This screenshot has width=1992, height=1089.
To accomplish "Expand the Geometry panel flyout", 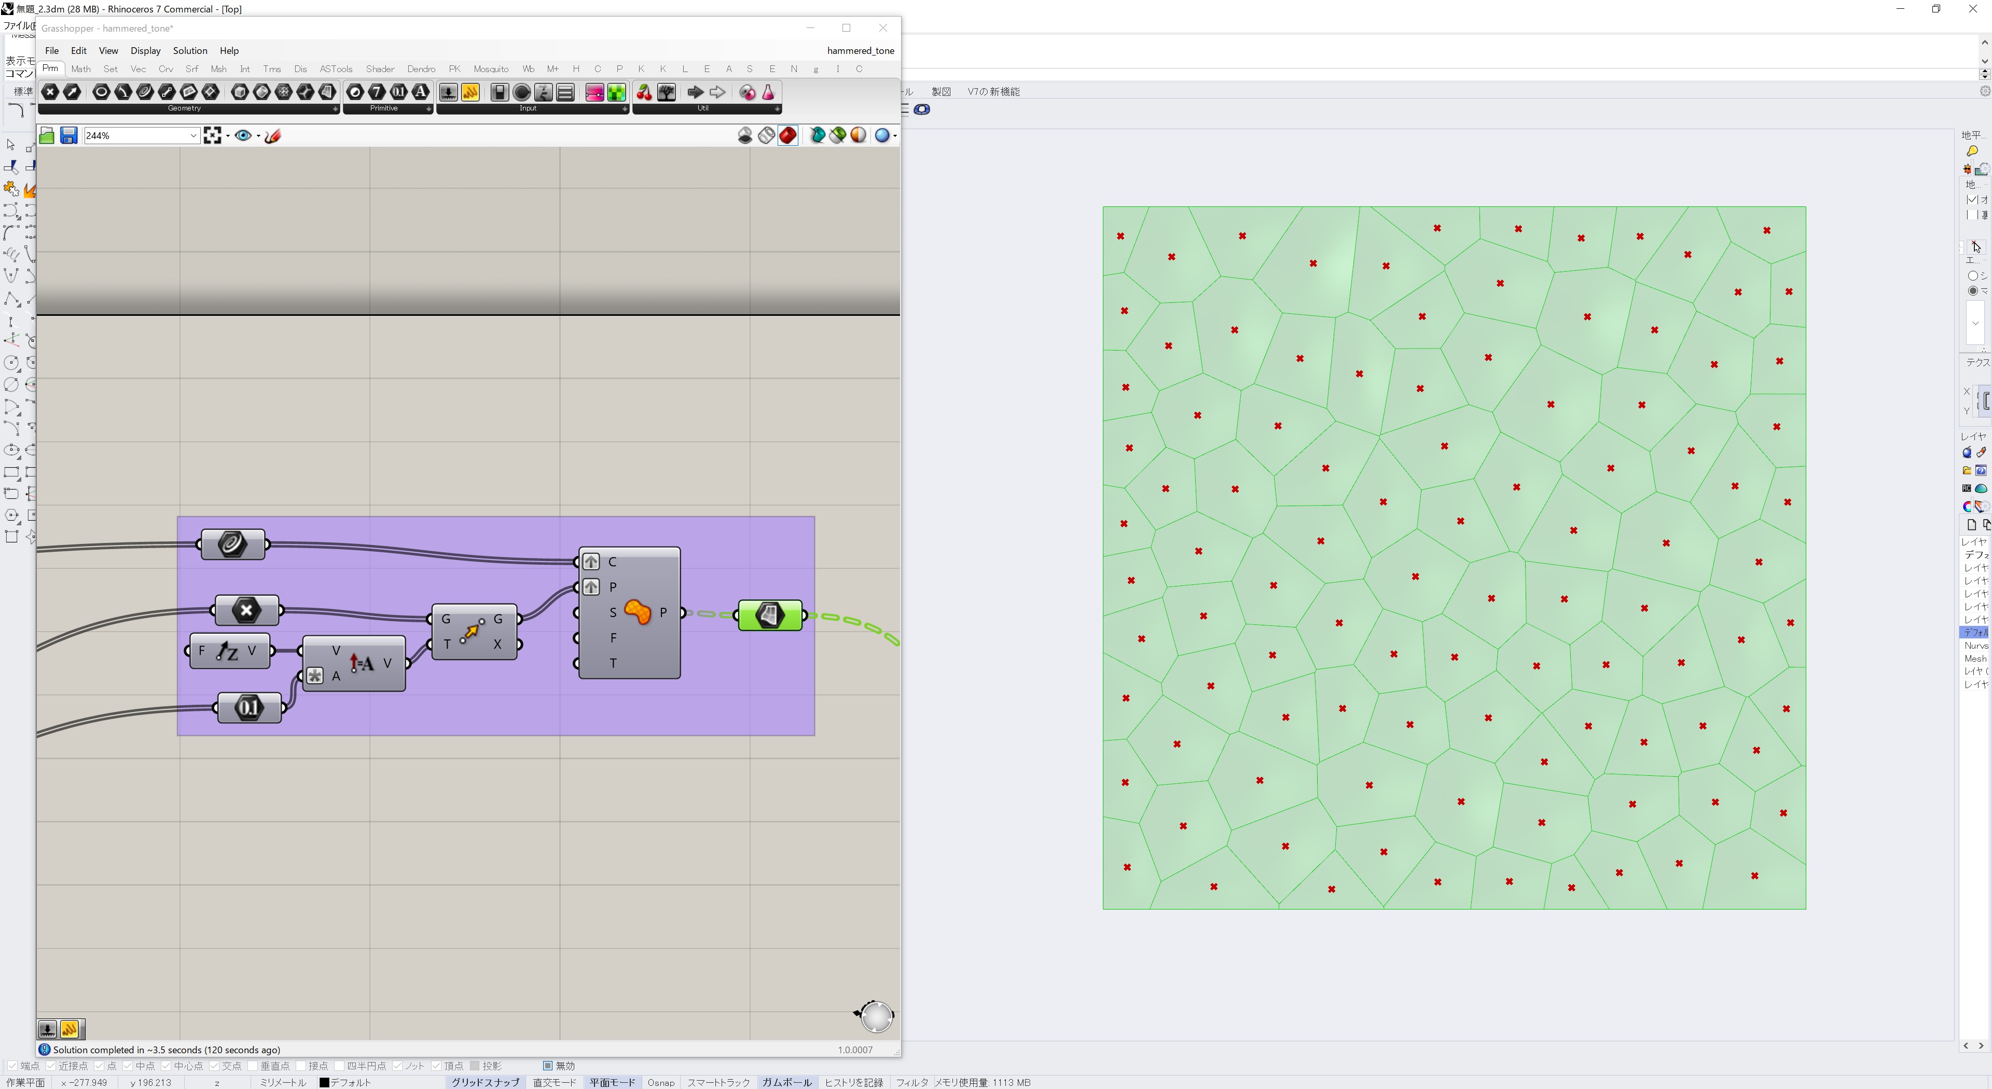I will click(x=335, y=109).
